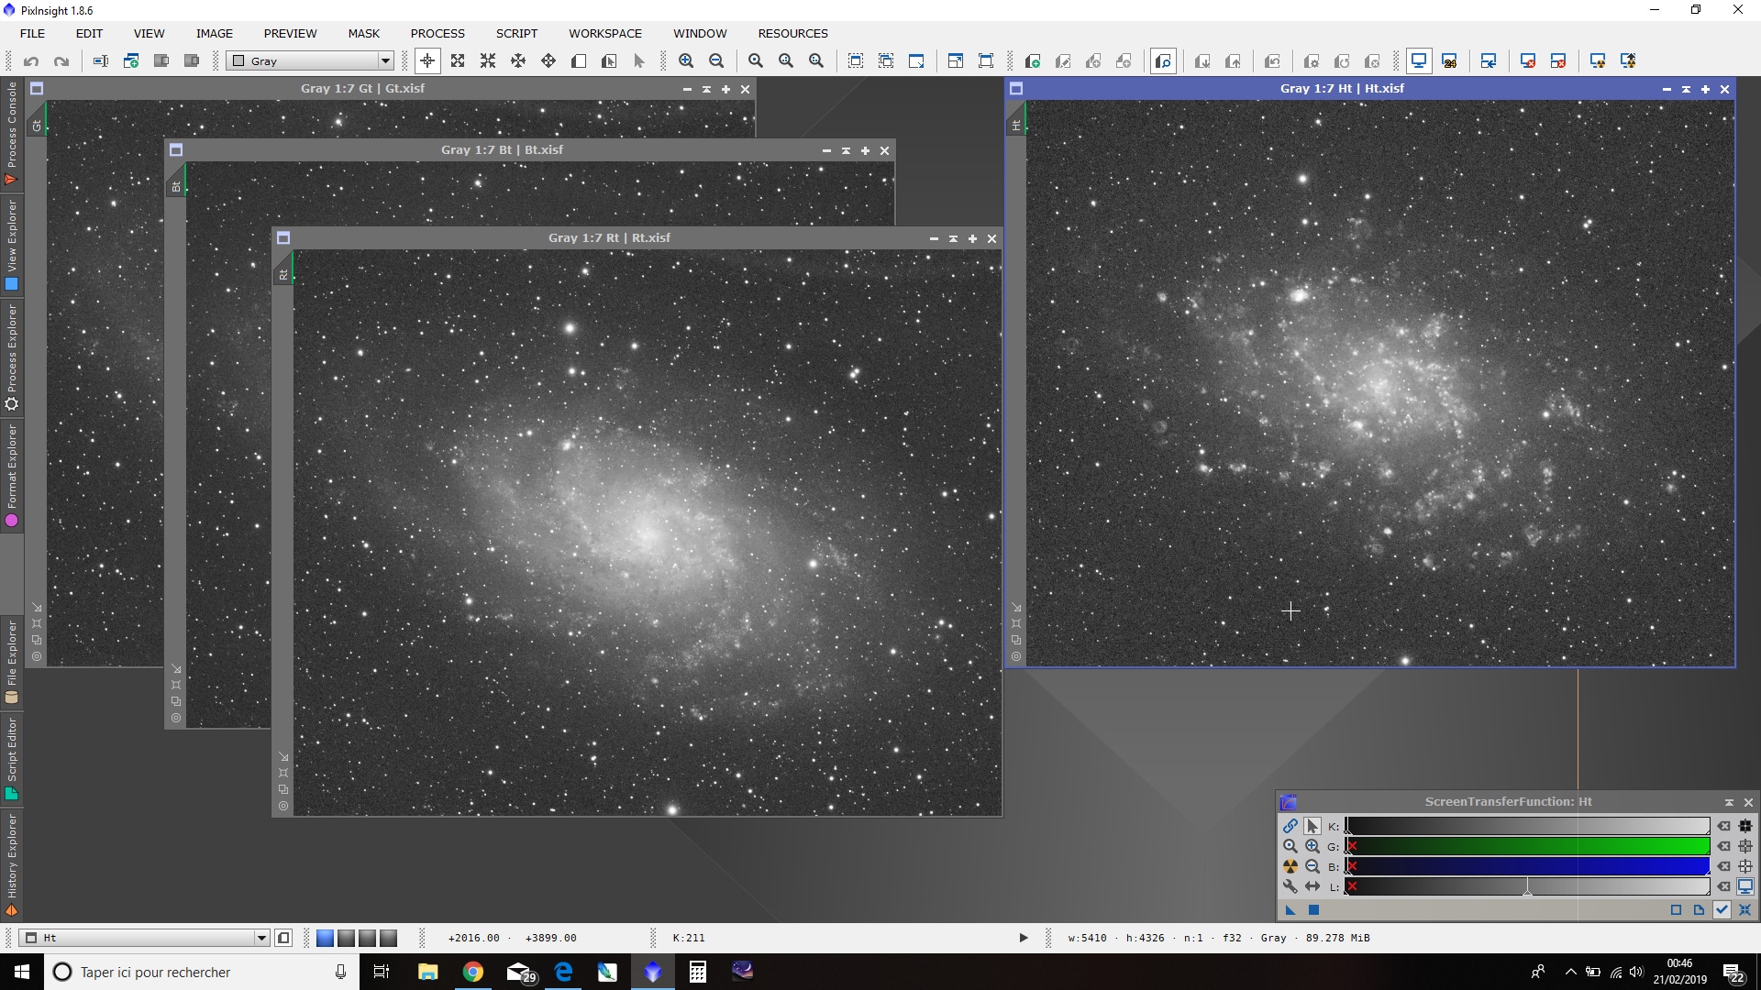Image resolution: width=1761 pixels, height=990 pixels.
Task: Select the crosshair Readout mode tool
Action: tap(427, 61)
